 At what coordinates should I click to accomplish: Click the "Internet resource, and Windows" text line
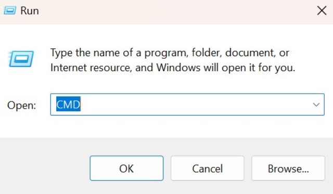click(125, 68)
